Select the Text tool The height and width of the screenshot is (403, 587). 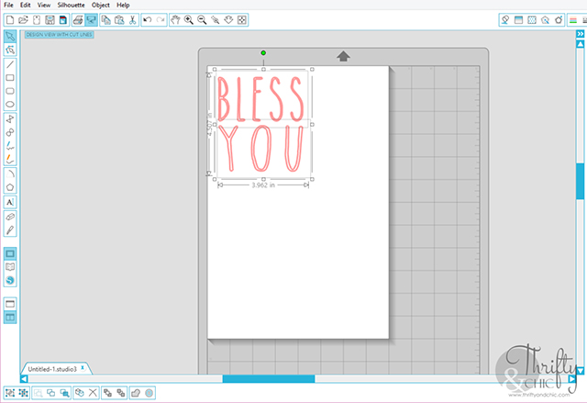[10, 202]
